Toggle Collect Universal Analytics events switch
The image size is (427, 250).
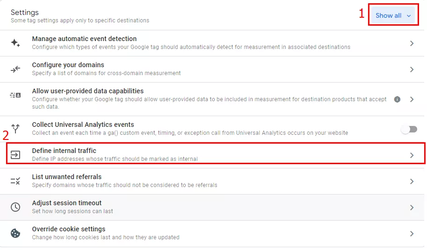click(409, 129)
